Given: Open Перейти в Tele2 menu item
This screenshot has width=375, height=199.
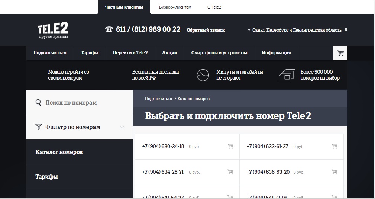Looking at the screenshot, I should [x=130, y=53].
